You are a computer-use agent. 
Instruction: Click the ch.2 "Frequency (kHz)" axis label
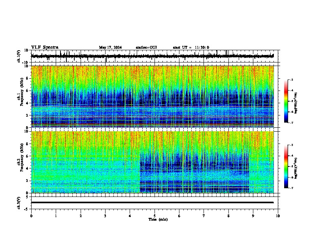coord(22,157)
